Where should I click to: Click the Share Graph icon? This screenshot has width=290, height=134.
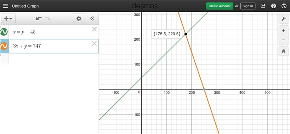(263, 6)
